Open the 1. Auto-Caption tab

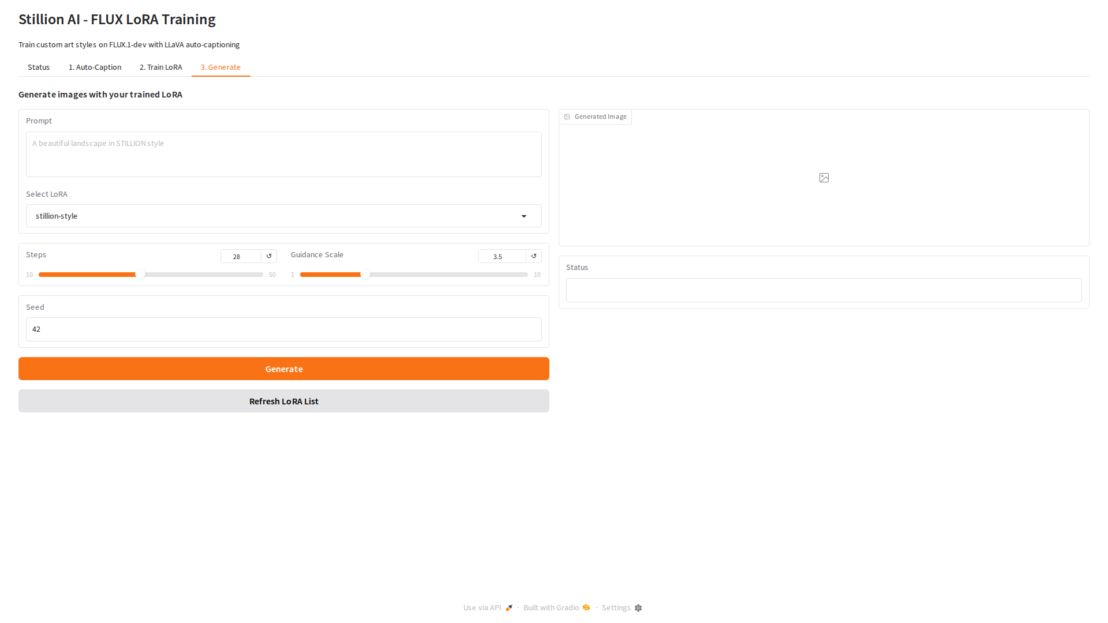[95, 67]
